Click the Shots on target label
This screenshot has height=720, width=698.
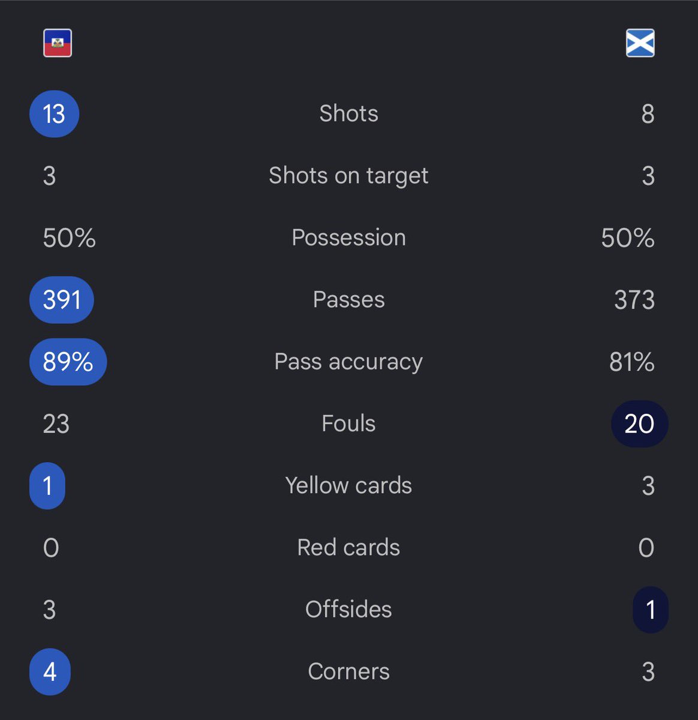click(348, 176)
